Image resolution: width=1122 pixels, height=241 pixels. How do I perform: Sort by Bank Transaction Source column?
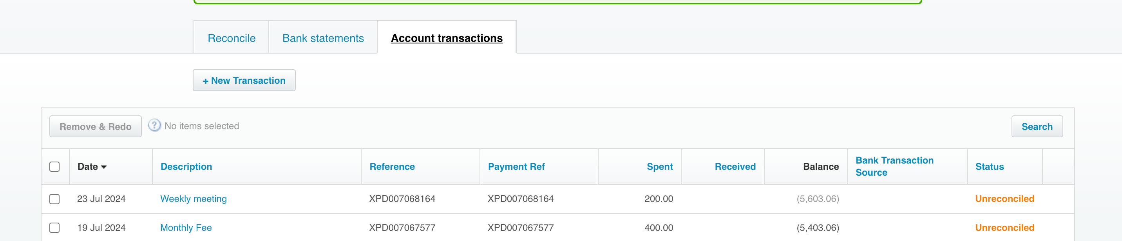pyautogui.click(x=894, y=167)
